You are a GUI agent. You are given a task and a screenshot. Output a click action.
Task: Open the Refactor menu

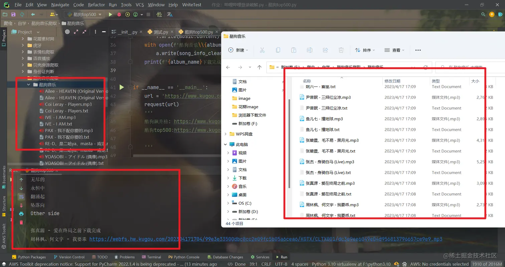(x=97, y=5)
